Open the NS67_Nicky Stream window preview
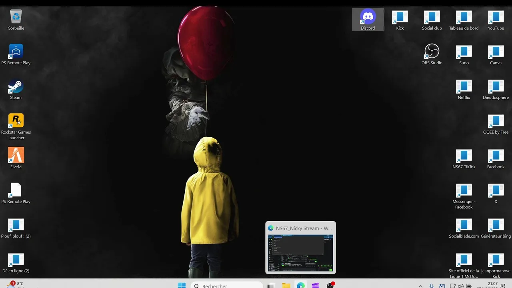 [x=300, y=253]
